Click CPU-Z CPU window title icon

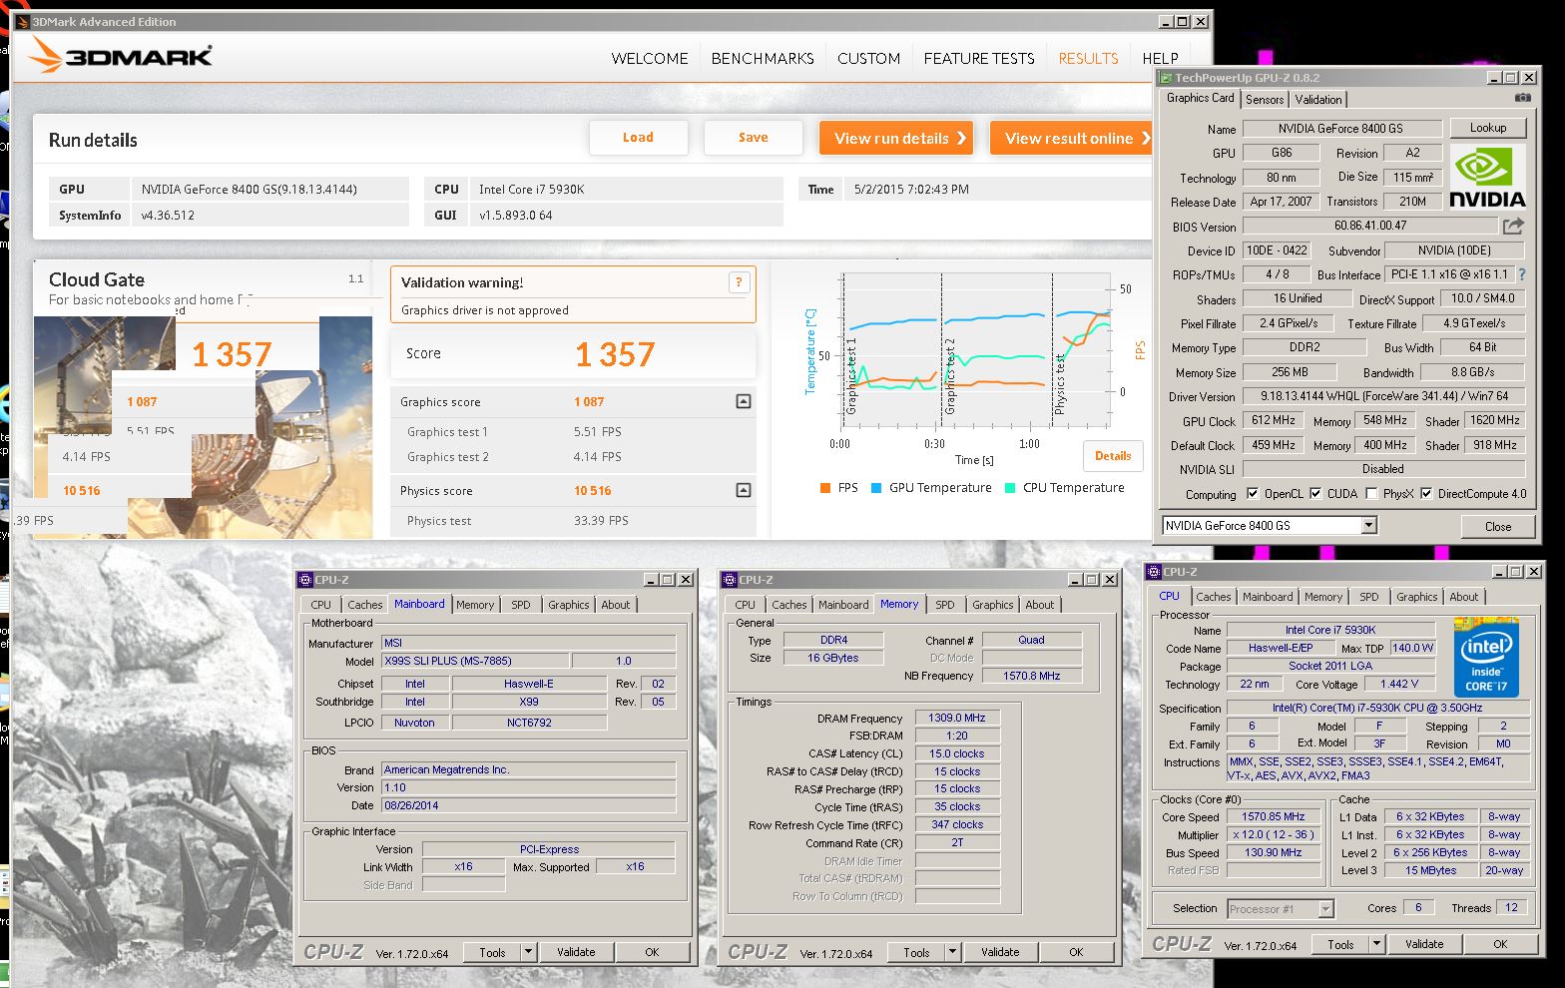coord(1154,572)
